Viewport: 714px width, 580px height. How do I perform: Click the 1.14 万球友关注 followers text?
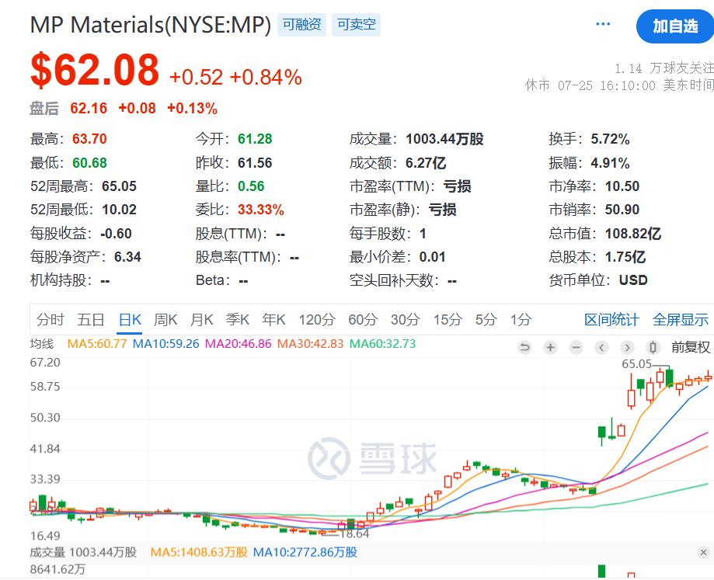pos(664,68)
